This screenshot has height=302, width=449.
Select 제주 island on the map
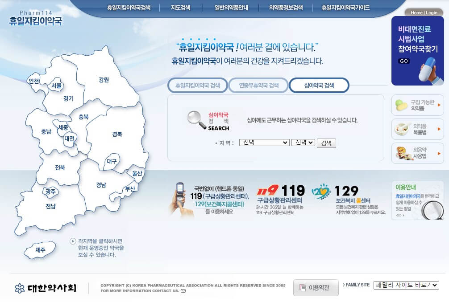(40, 250)
